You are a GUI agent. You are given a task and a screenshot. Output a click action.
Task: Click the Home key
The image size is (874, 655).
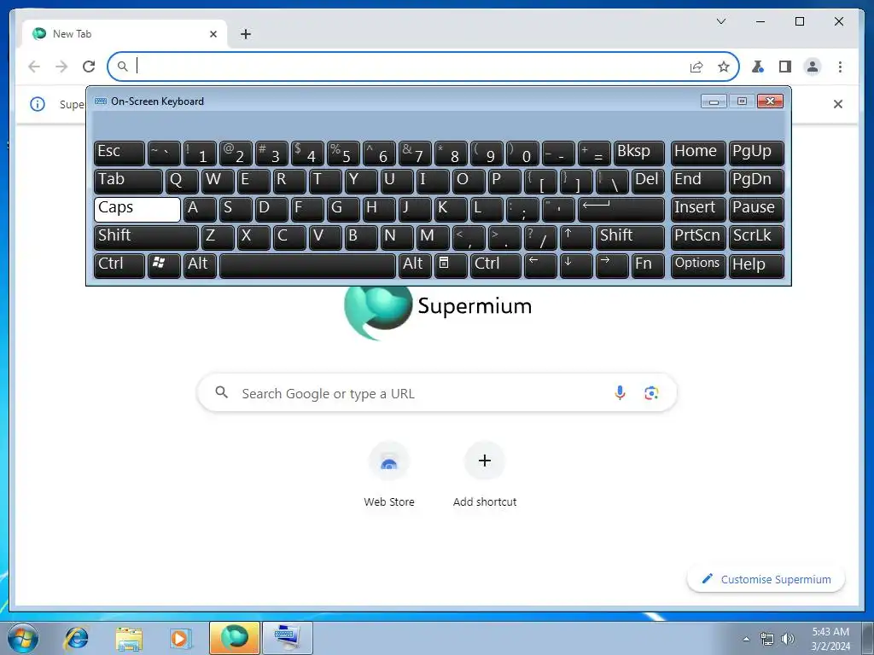[698, 154]
